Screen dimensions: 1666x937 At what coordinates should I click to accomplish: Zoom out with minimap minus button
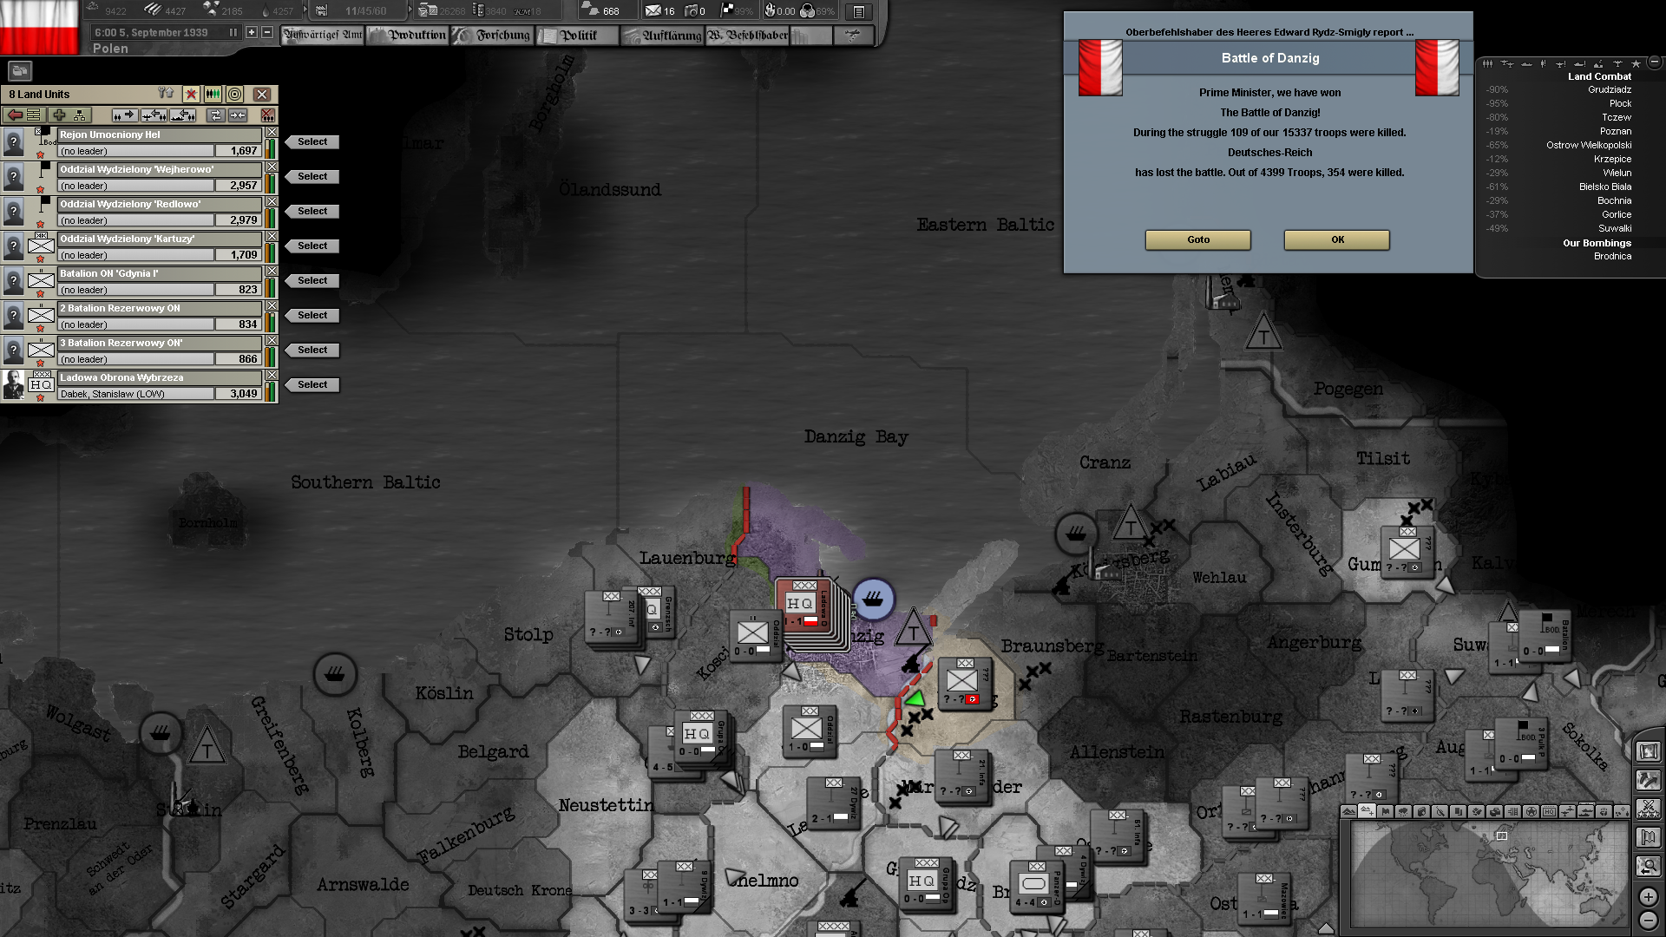coord(1648,921)
